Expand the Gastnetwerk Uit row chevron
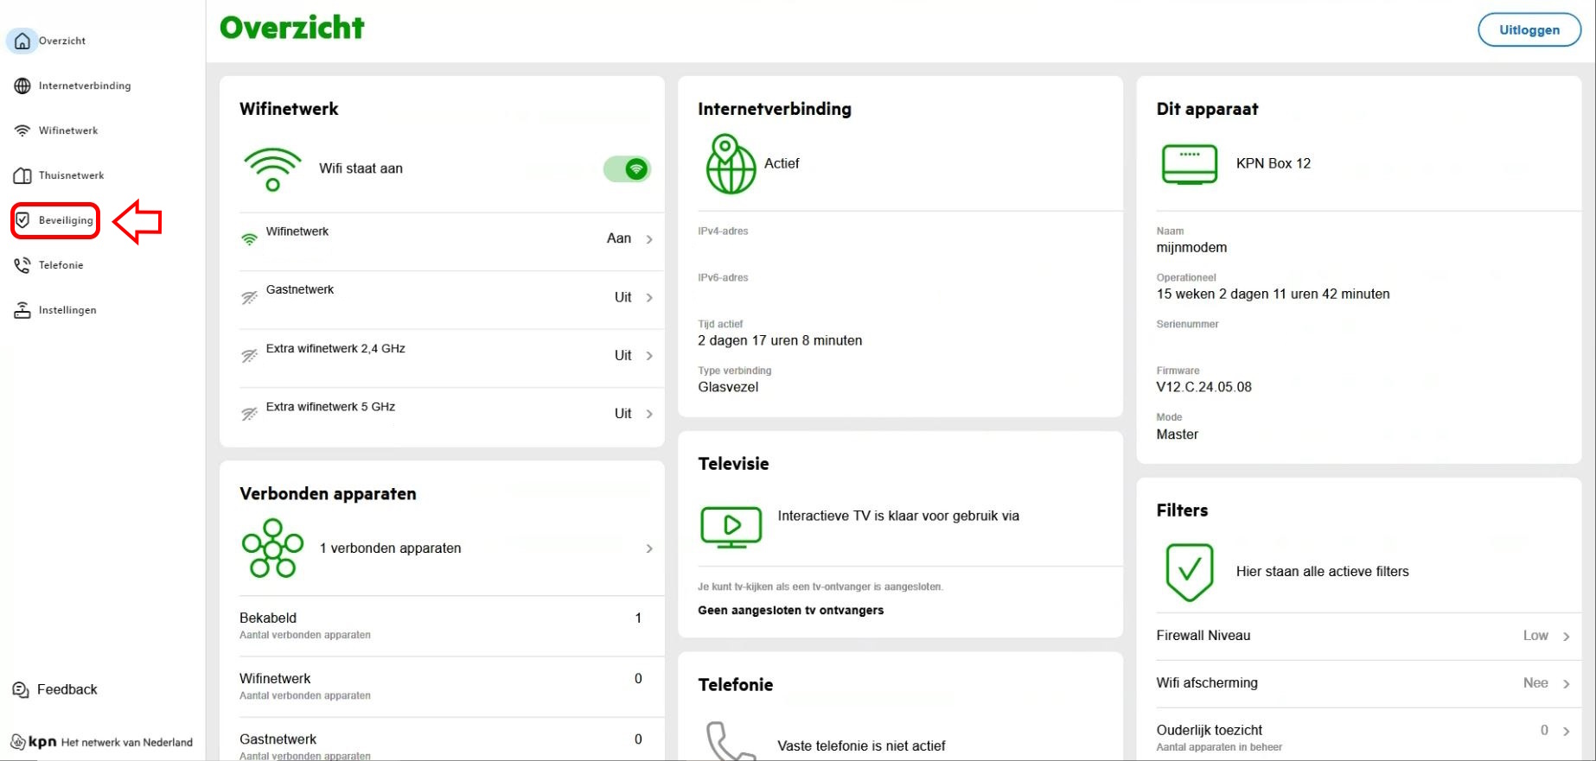 click(649, 298)
